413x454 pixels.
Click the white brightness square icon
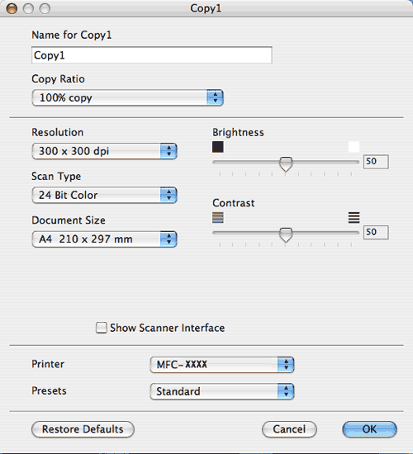[354, 147]
